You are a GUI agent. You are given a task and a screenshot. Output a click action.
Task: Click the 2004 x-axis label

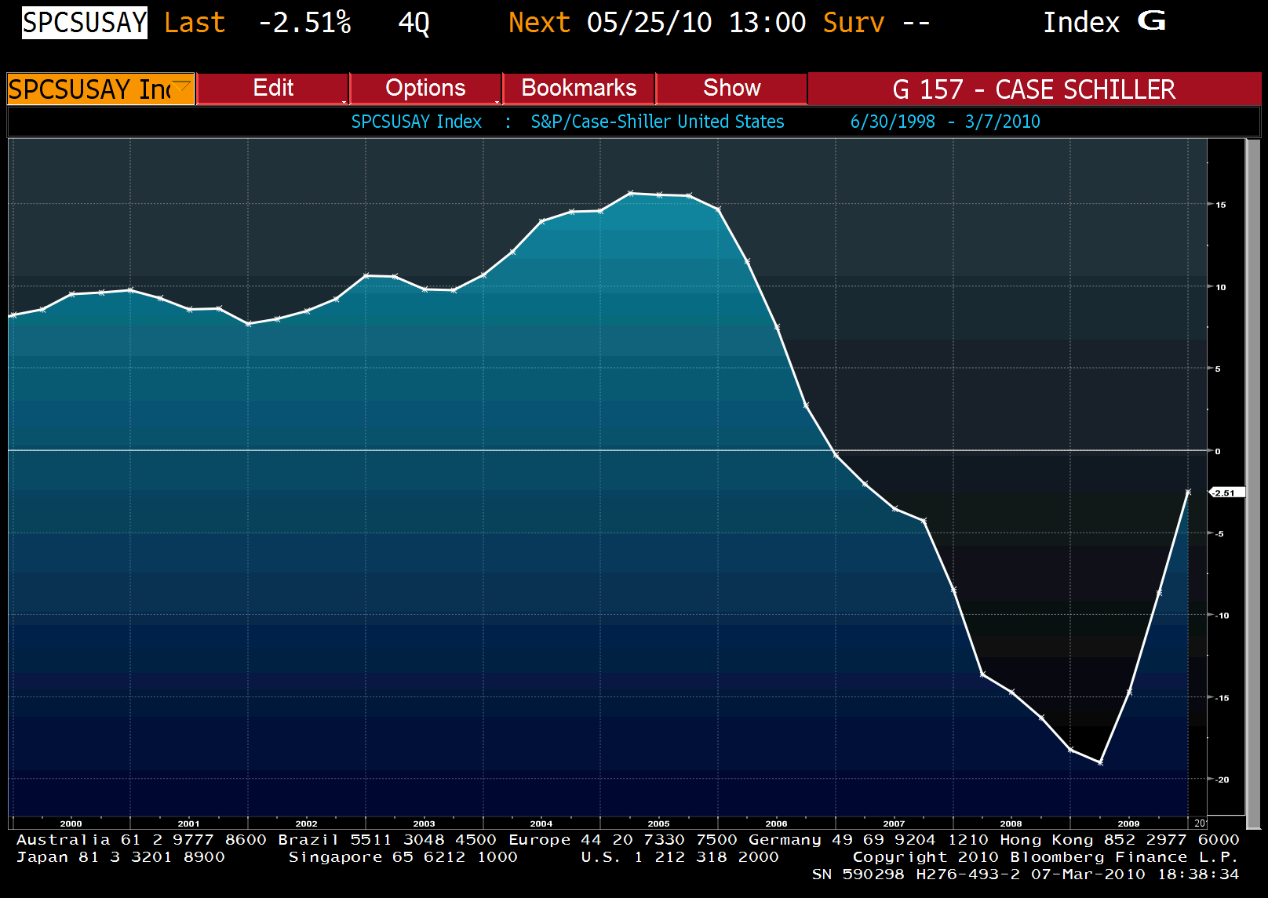[x=541, y=823]
